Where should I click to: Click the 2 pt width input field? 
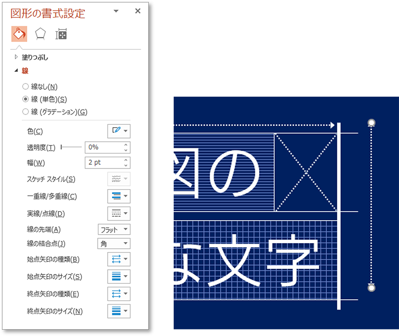click(104, 162)
